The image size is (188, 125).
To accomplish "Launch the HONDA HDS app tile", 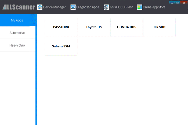I will [x=126, y=27].
